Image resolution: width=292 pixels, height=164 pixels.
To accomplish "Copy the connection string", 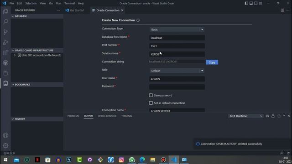I will point(212,62).
